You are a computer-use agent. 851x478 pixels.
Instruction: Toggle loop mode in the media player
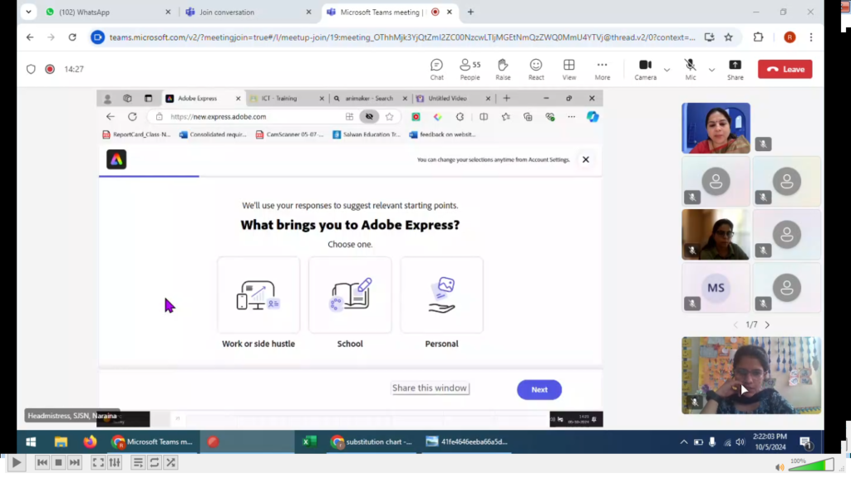coord(155,463)
